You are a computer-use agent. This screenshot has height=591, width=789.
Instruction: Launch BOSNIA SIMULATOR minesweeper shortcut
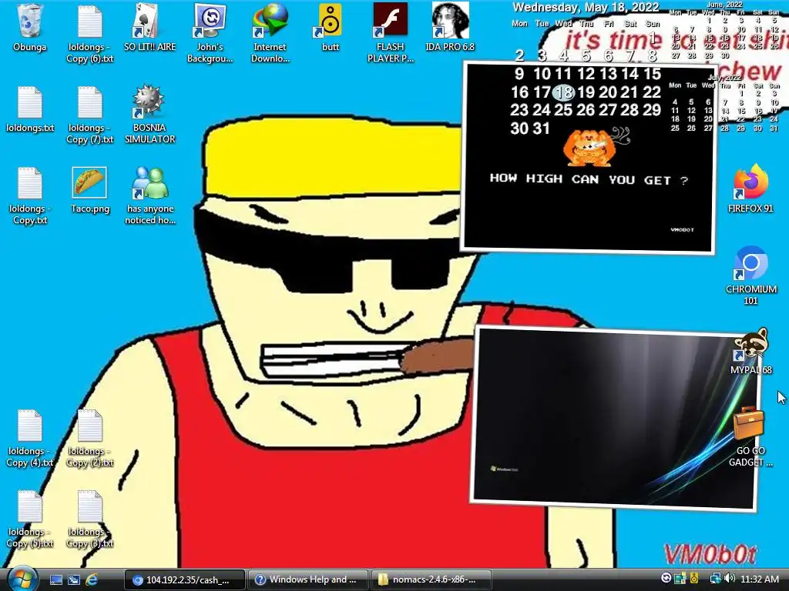149,115
